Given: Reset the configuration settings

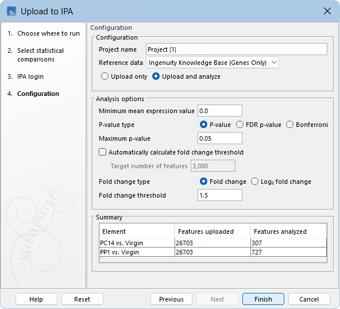Looking at the screenshot, I should 82,299.
